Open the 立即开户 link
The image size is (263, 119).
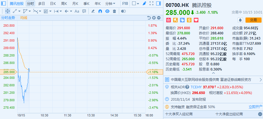click(255, 107)
